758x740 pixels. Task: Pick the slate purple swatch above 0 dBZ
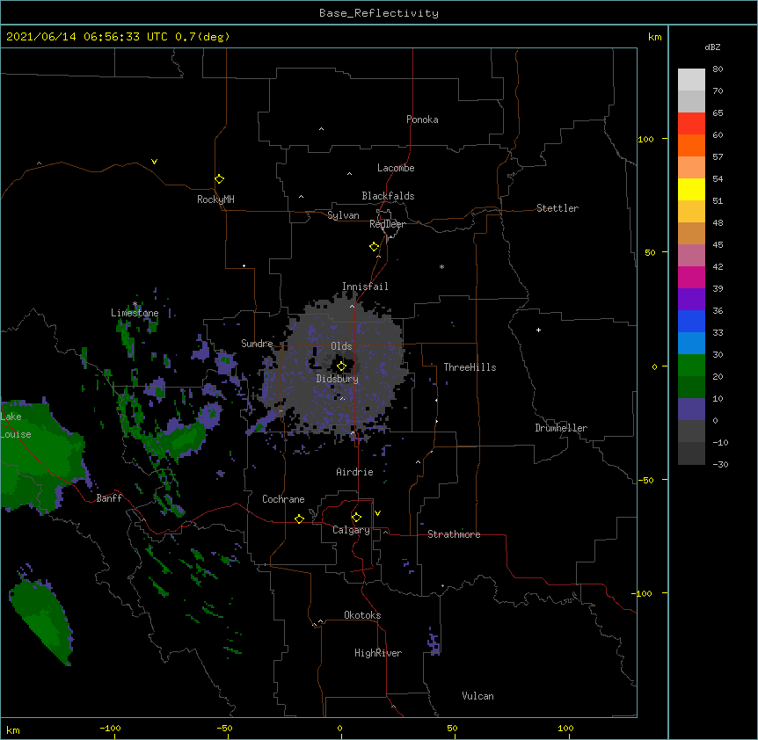coord(691,410)
